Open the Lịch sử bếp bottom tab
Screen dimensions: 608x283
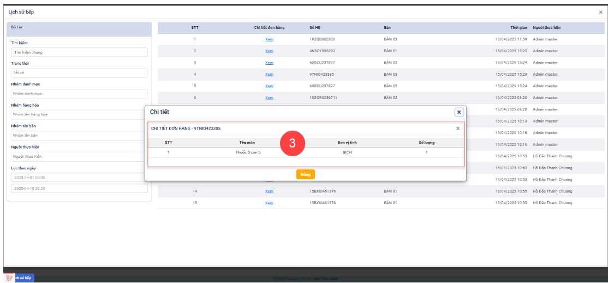[x=24, y=278]
